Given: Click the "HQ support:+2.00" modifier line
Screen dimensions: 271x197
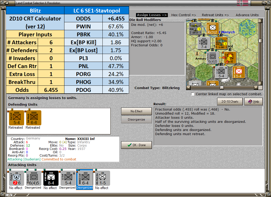Looking at the screenshot, I should 146,41.
